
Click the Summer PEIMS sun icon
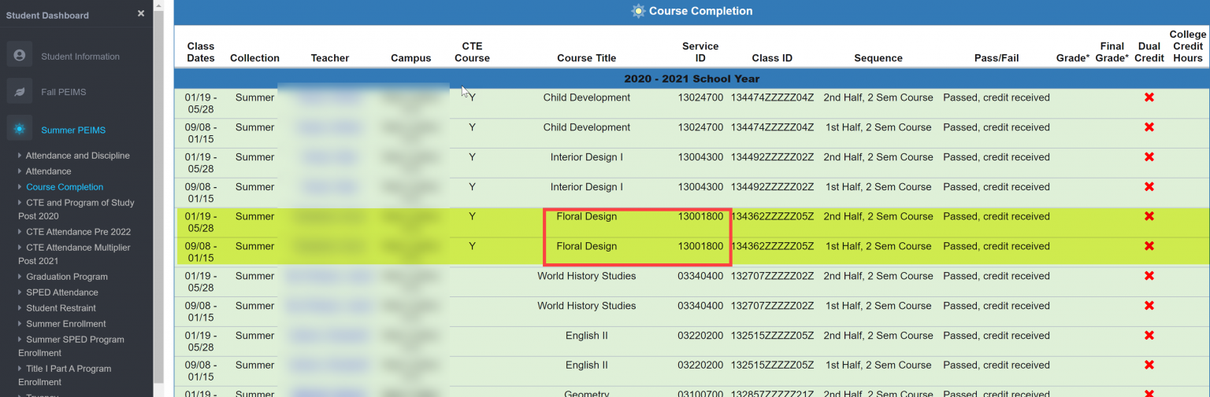pos(20,129)
